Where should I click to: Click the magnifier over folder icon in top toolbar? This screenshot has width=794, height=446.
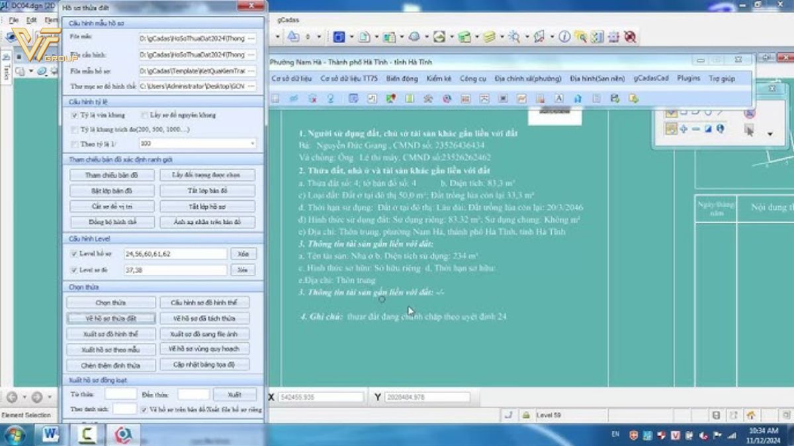click(581, 37)
